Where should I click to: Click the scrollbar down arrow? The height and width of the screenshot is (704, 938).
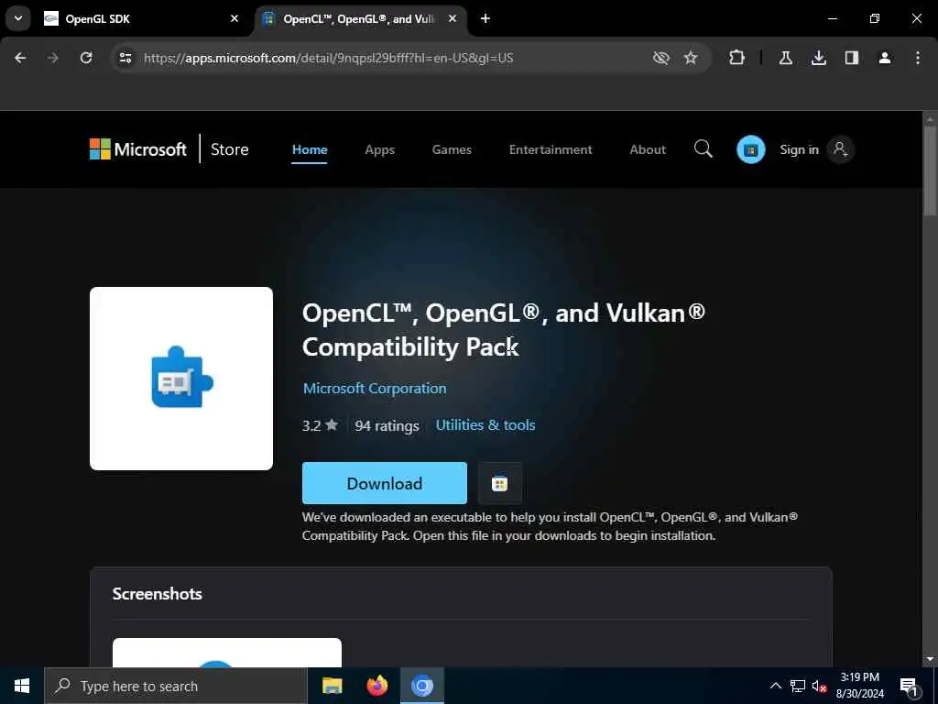point(930,659)
